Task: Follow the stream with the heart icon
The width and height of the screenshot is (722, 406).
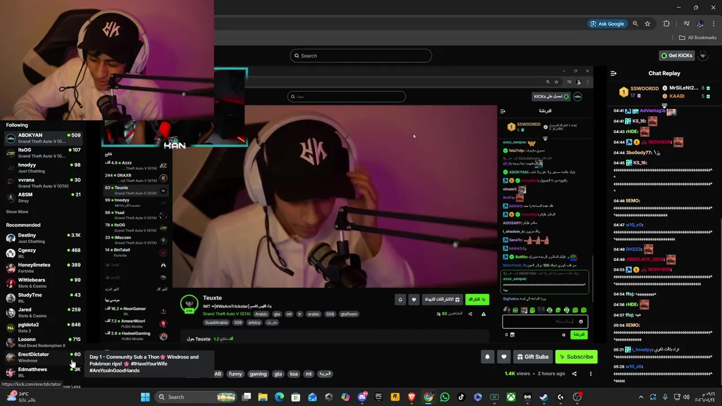Action: click(x=504, y=356)
